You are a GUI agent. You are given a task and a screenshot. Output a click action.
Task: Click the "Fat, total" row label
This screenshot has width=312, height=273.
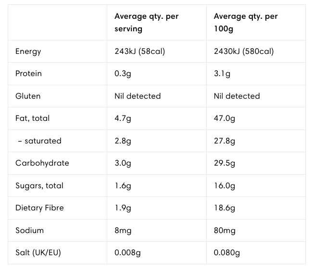(32, 118)
